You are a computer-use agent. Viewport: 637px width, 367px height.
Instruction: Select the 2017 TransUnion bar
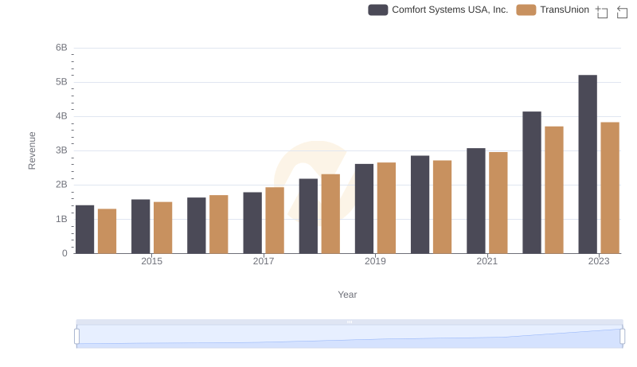[275, 221]
